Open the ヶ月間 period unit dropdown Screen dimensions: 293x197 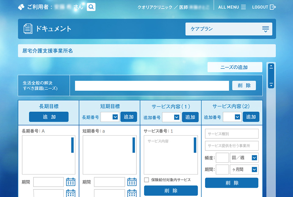[x=244, y=170]
